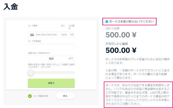Screen dimensions: 173x108
Task: Focus the card number field 0000 0000 0000 0000
Action: coord(46,35)
